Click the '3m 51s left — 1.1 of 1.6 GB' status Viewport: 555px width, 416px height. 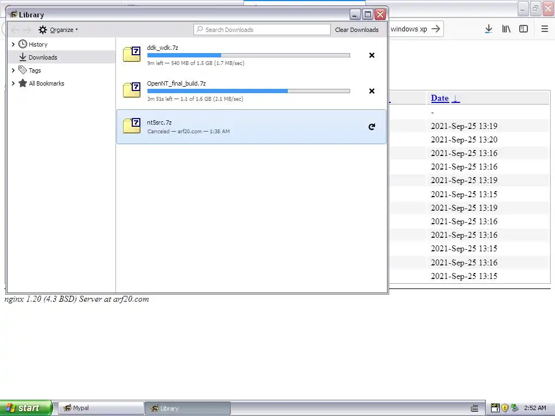(195, 99)
